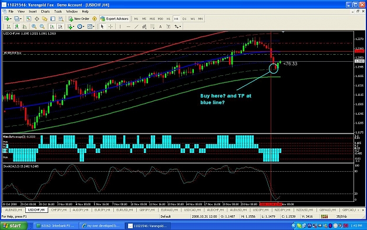Open the Interbank FX taskbar window
The width and height of the screenshot is (367, 230).
[x=55, y=226]
